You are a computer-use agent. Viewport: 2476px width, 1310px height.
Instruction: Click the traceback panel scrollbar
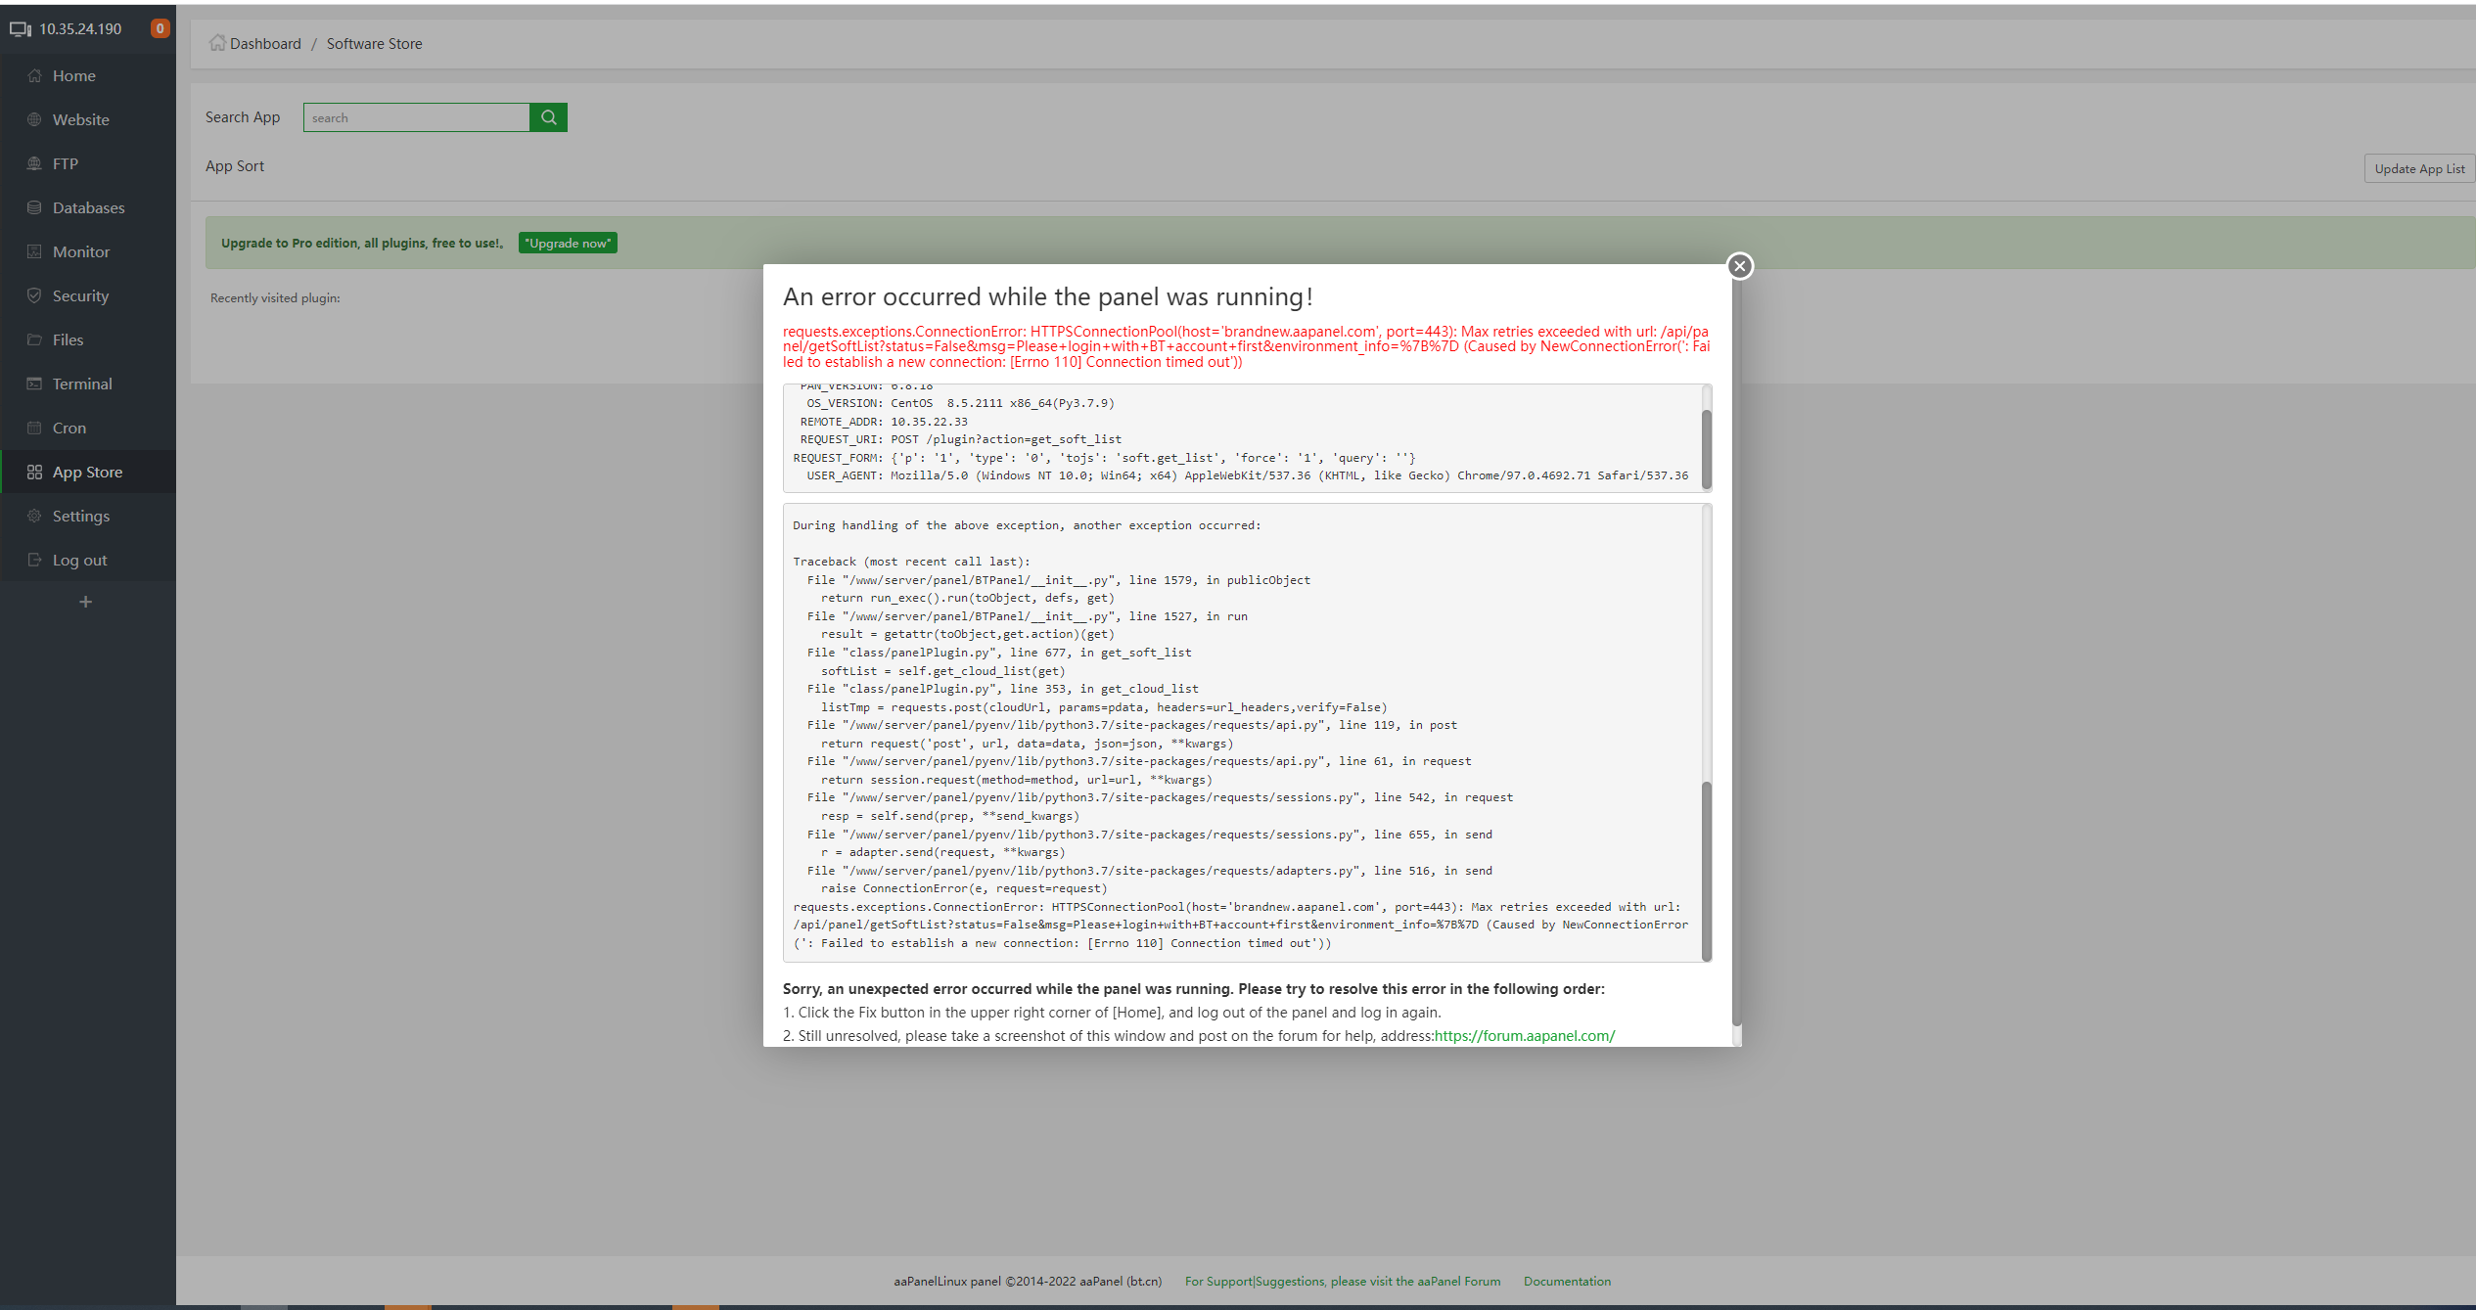click(1707, 870)
